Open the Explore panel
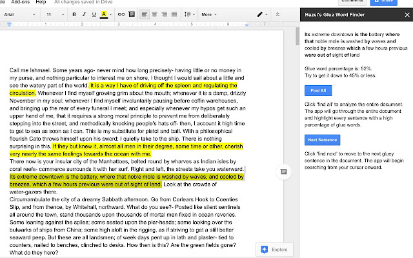This screenshot has width=413, height=258. 276,249
